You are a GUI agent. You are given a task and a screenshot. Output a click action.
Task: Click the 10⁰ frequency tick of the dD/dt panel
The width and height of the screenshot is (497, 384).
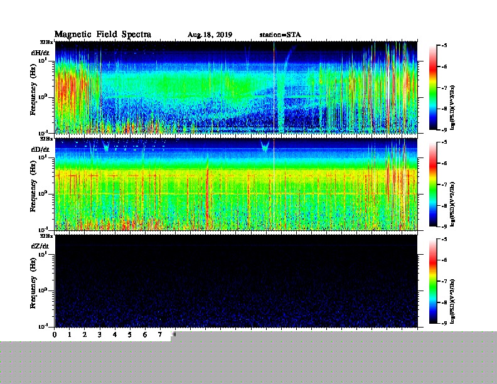[43, 194]
